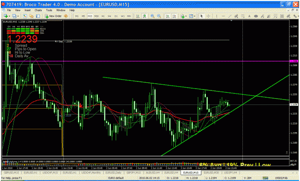Switch chart to D1 timeframe

pyautogui.click(x=116, y=16)
